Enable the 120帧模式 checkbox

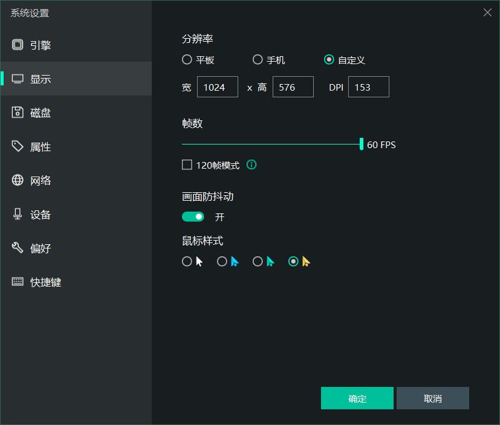[187, 164]
